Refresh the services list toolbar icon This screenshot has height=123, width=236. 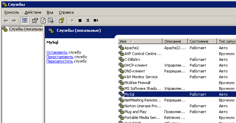[x=43, y=20]
